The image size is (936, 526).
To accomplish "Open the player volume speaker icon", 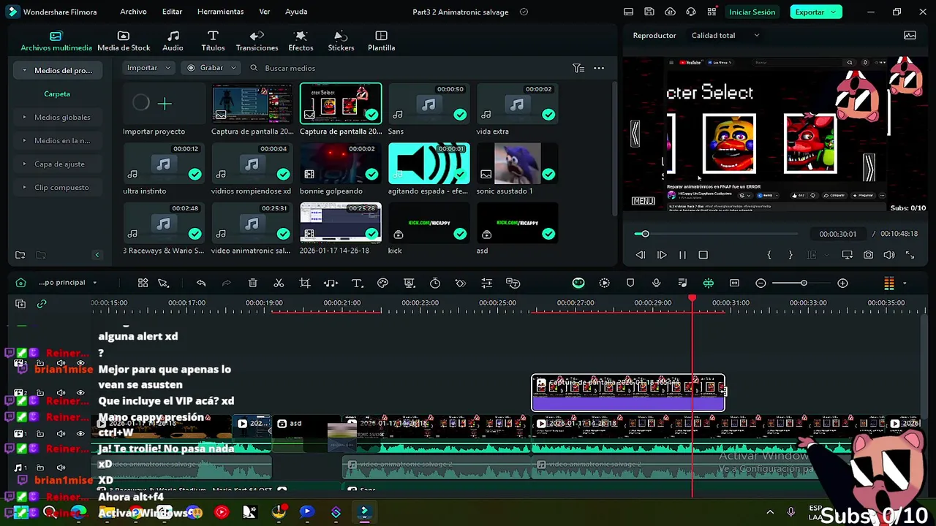I will 889,255.
